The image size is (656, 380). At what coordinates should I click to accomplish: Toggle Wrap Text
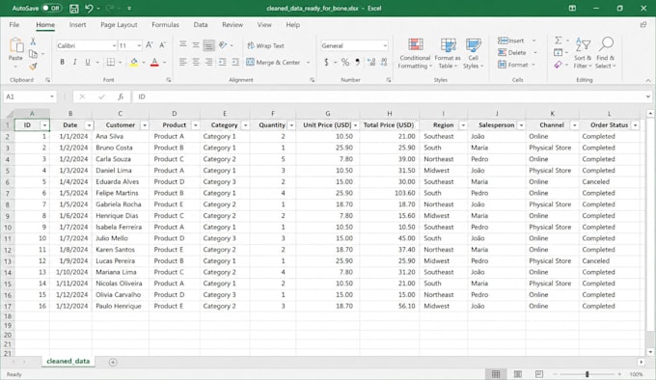(x=265, y=45)
